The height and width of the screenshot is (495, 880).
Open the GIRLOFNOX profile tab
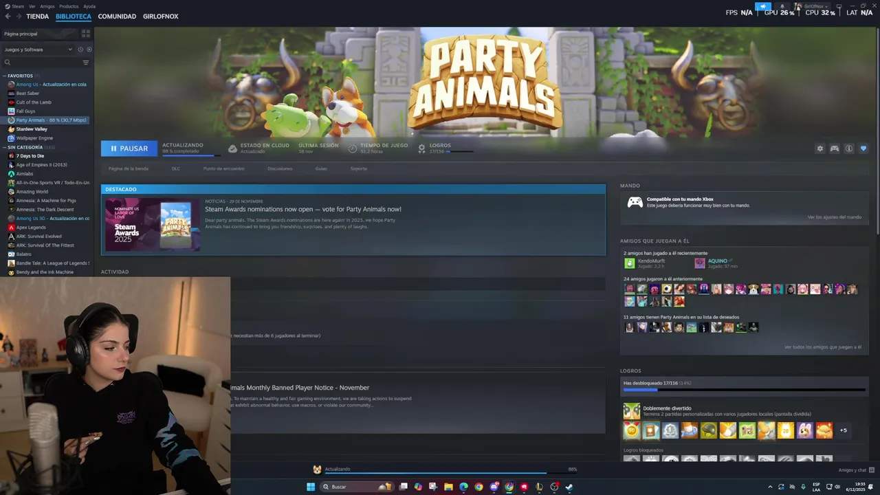(161, 16)
